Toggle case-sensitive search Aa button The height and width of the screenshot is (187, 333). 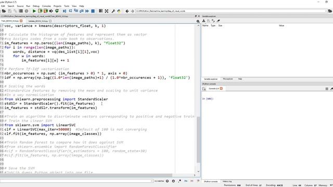(186, 181)
